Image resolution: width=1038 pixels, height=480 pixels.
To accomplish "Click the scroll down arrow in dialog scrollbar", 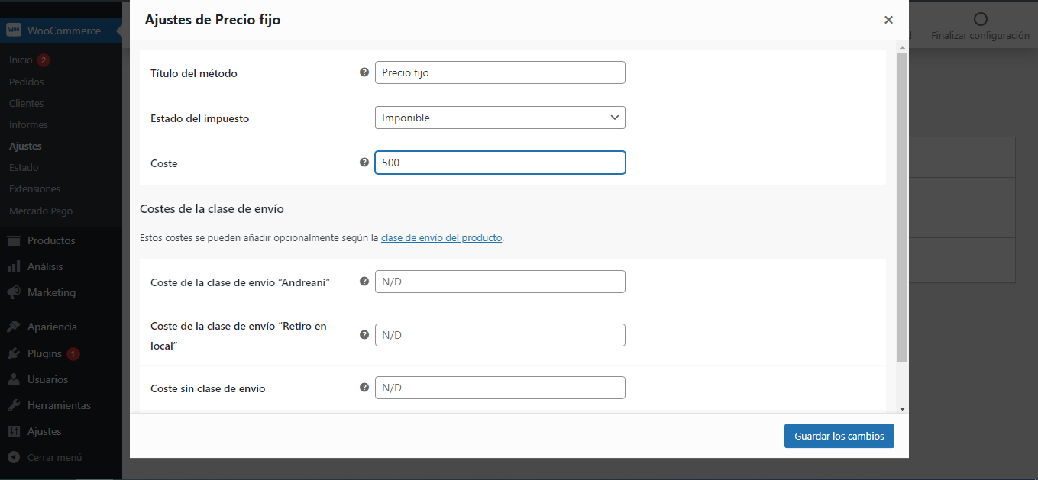I will coord(902,409).
